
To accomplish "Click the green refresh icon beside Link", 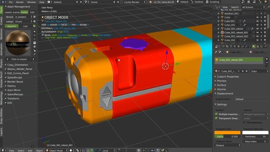I will click(x=35, y=26).
